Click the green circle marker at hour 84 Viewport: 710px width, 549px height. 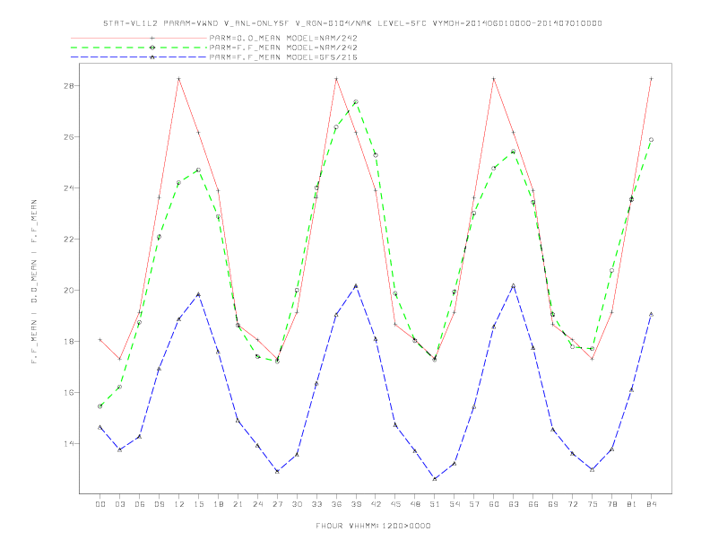tap(651, 140)
